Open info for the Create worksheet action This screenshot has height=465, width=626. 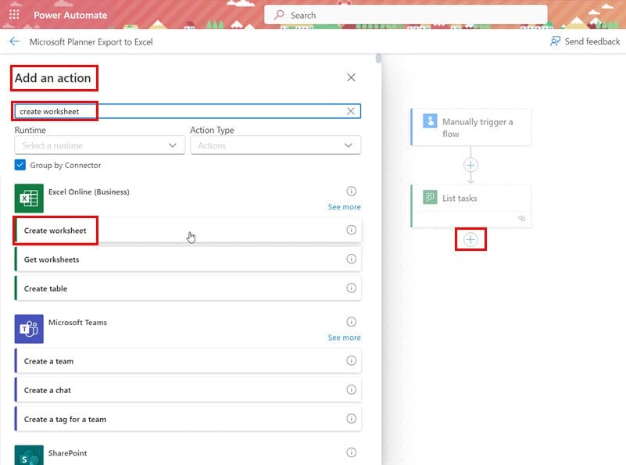point(352,230)
